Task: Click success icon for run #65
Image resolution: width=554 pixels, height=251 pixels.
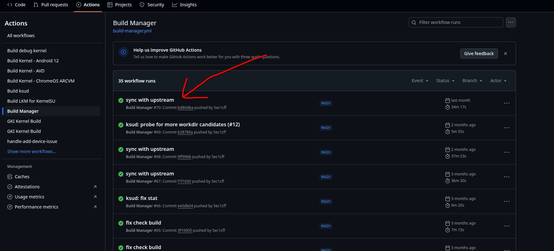Action: tap(121, 223)
